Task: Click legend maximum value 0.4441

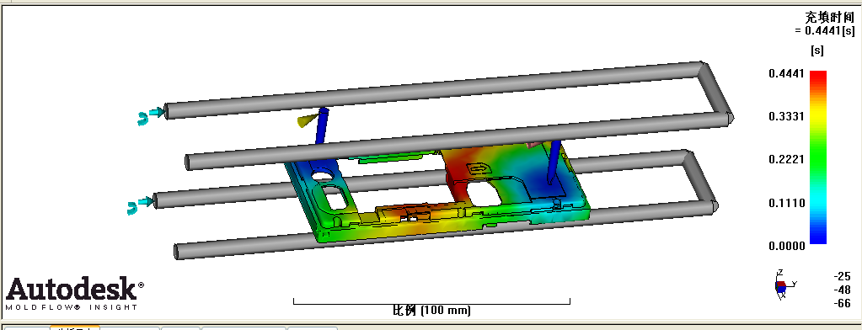Action: tap(787, 73)
